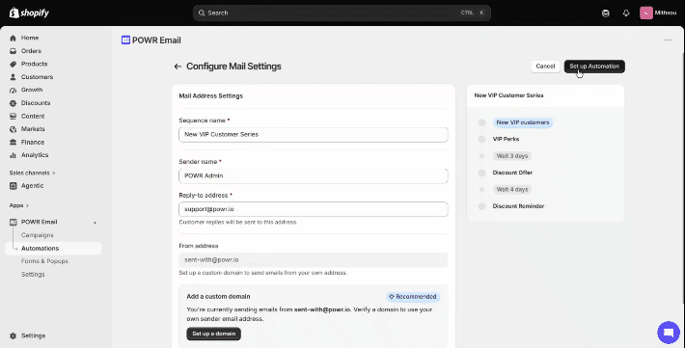Click the search magnifier icon

pyautogui.click(x=202, y=13)
